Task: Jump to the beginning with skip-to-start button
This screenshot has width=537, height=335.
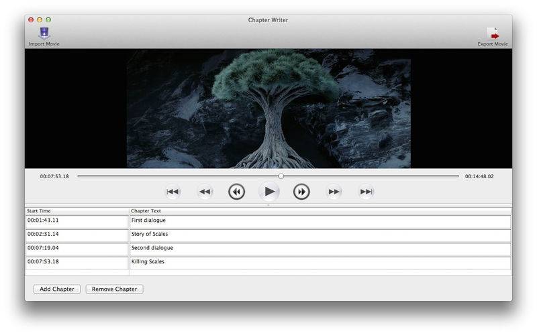Action: 173,192
